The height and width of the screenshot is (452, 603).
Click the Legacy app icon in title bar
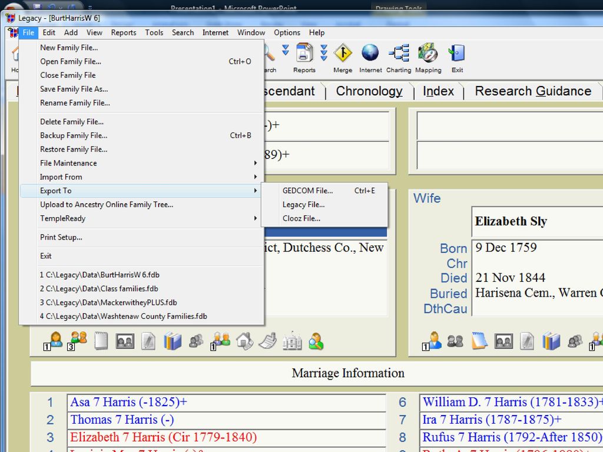pyautogui.click(x=11, y=18)
